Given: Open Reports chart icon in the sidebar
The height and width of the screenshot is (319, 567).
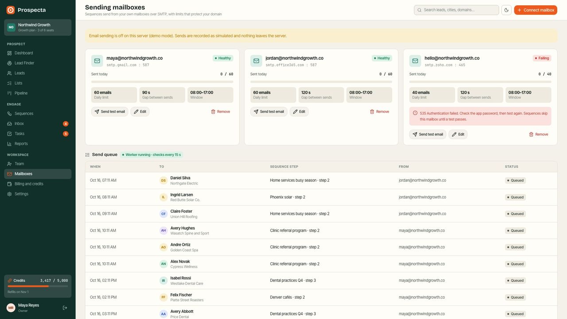Looking at the screenshot, I should (10, 144).
